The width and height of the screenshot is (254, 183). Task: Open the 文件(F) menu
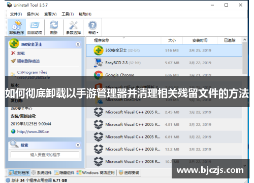point(16,14)
